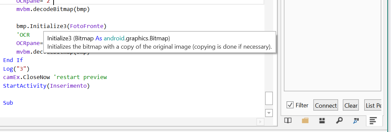Click the editor vertical scrollbar down arrow
This screenshot has width=391, height=132.
click(269, 113)
